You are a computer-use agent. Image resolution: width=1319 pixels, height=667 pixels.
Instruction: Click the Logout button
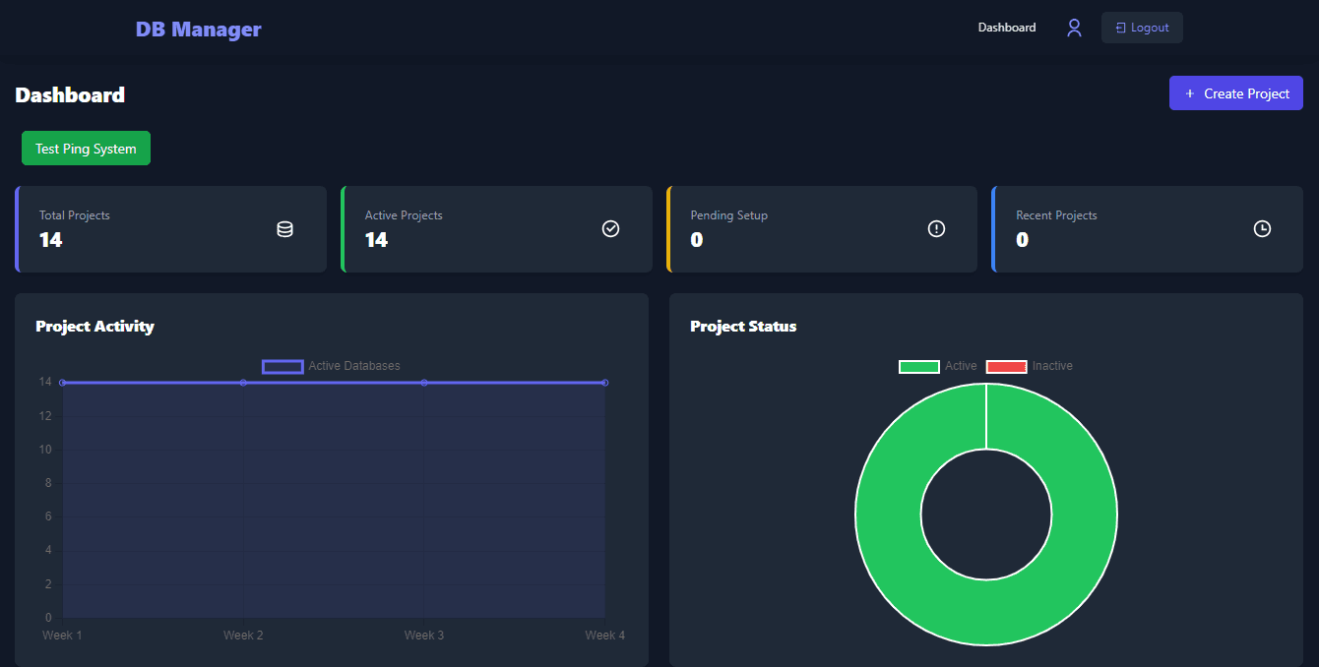point(1142,28)
